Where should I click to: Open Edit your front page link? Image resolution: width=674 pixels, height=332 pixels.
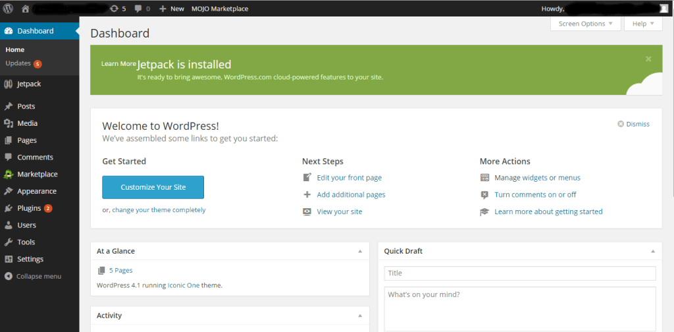[350, 178]
